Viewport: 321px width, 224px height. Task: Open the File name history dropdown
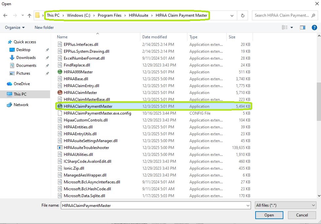point(248,206)
